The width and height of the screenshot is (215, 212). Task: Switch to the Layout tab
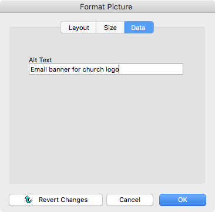(79, 28)
